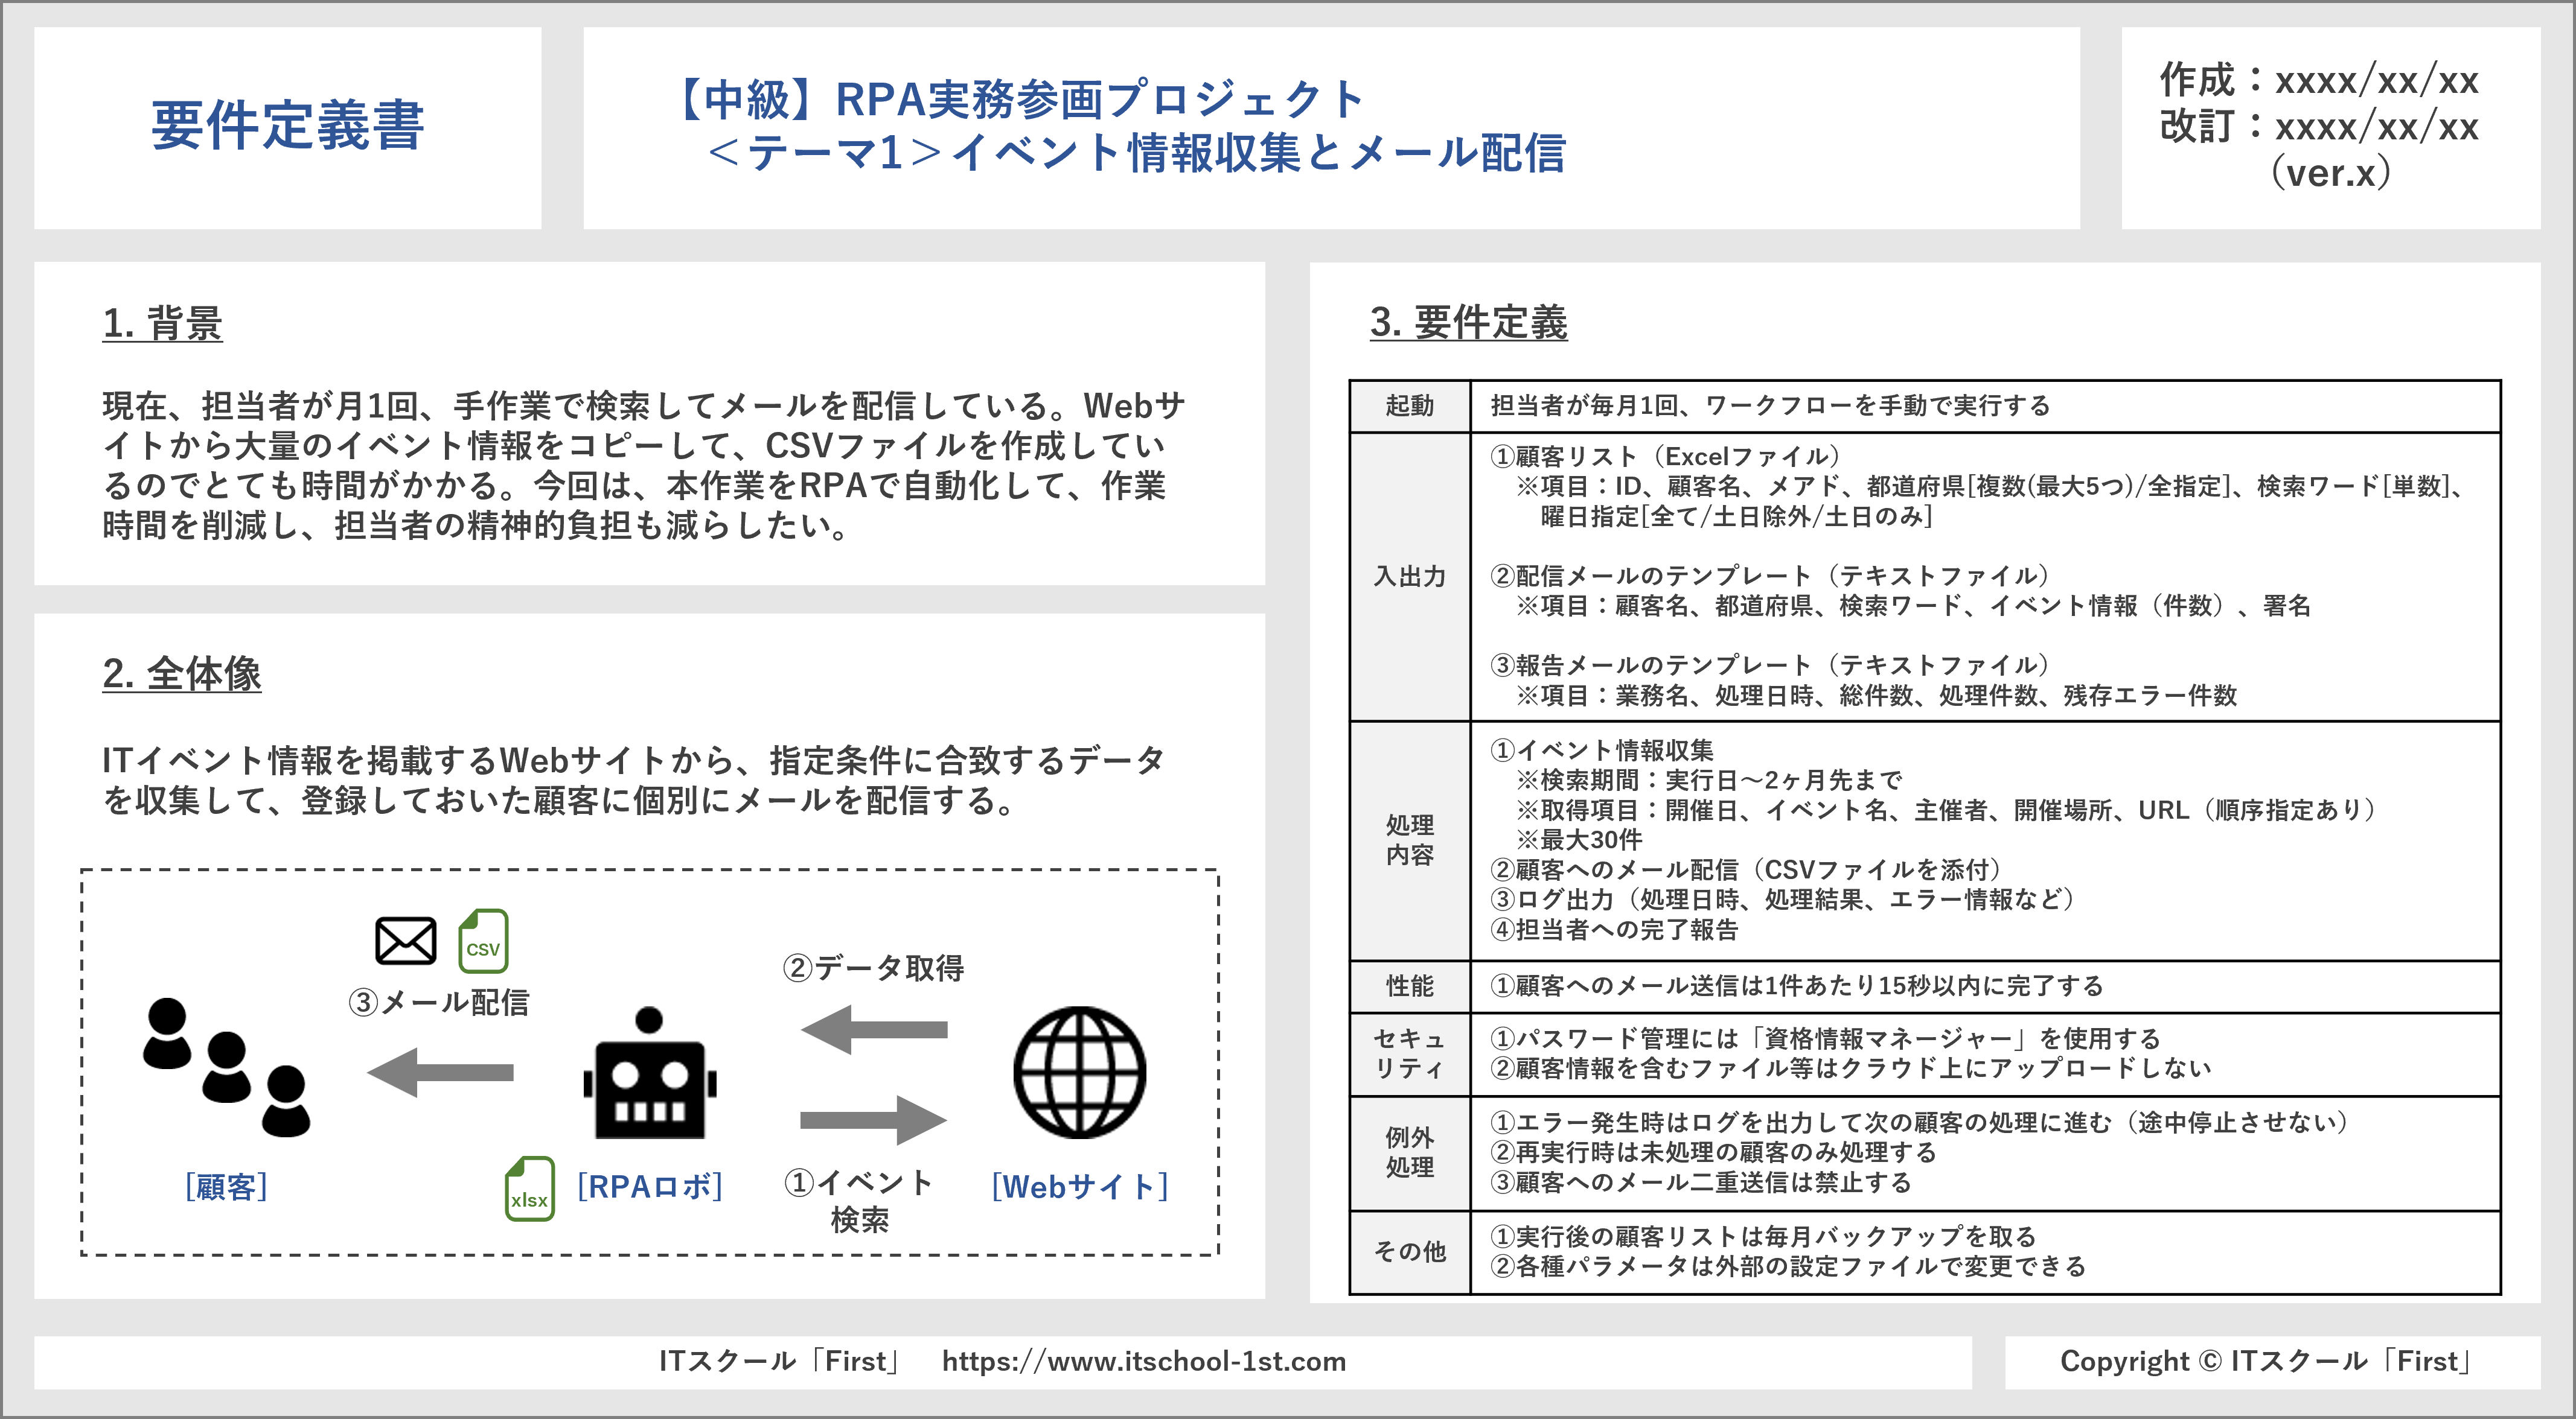Click the 例外処理 table row header
Viewport: 2576px width, 1419px height.
point(1410,1152)
